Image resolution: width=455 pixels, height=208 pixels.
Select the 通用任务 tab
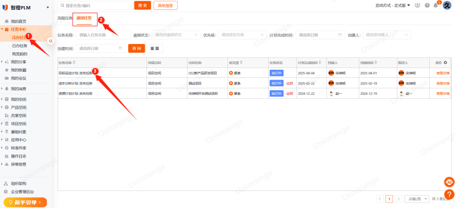coord(84,18)
